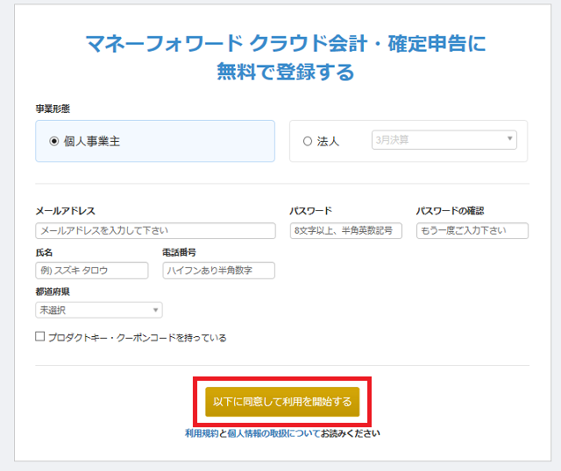This screenshot has height=471, width=561.
Task: Click the 電話番号 input field
Action: 218,271
